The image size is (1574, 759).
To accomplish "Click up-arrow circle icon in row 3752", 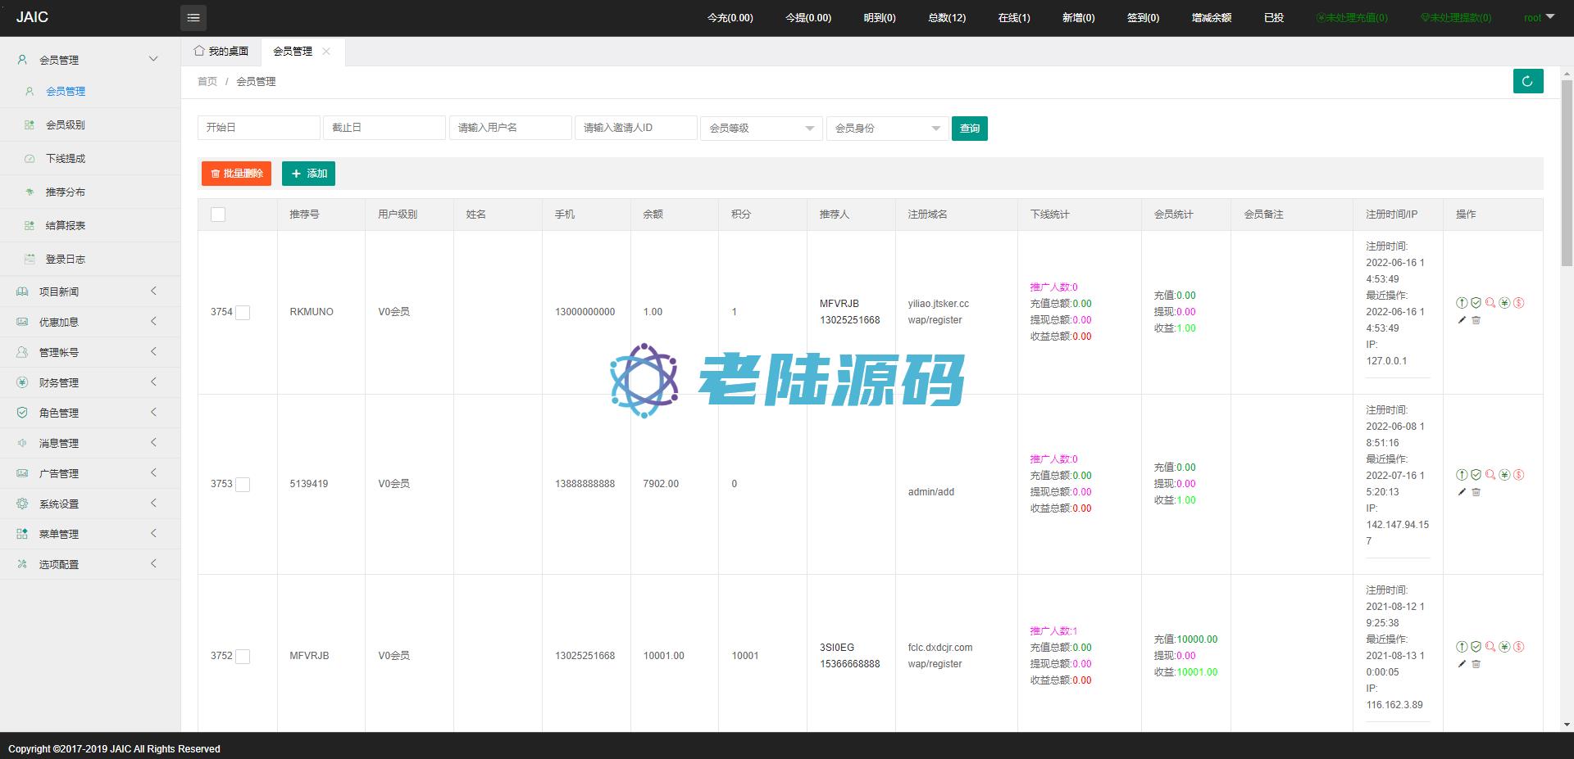I will pyautogui.click(x=1462, y=647).
